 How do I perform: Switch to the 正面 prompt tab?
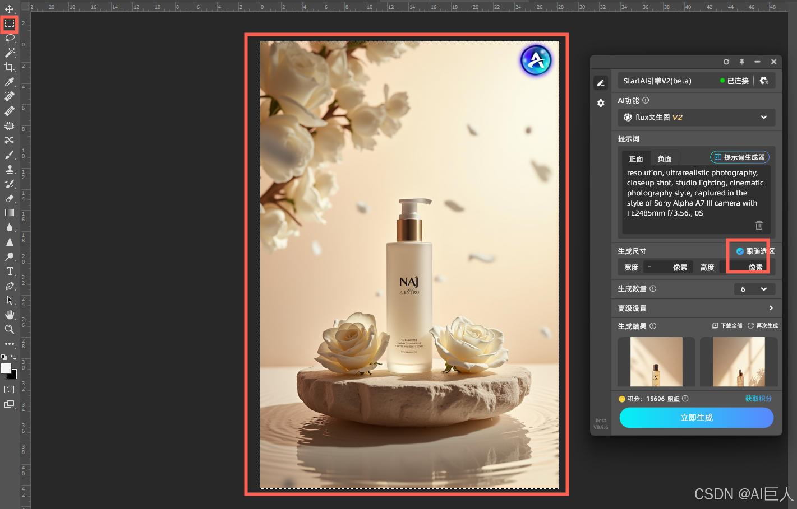click(x=636, y=158)
